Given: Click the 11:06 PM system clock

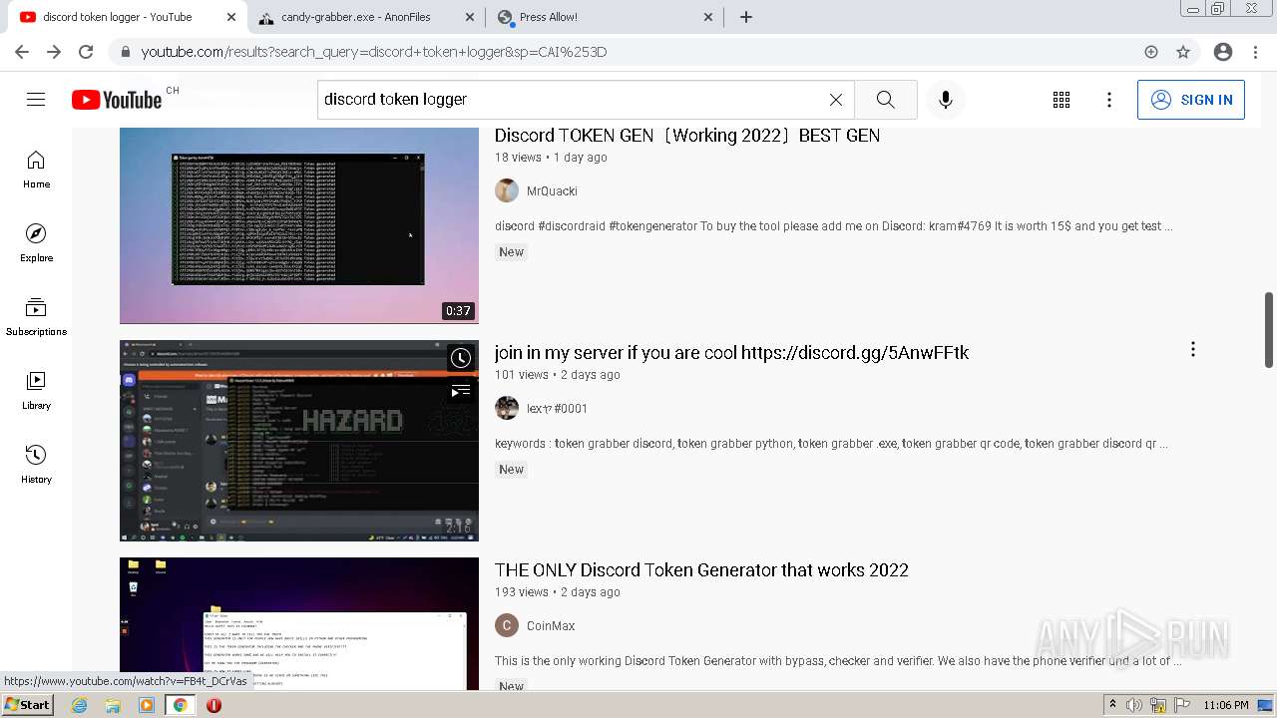Looking at the screenshot, I should 1226,705.
